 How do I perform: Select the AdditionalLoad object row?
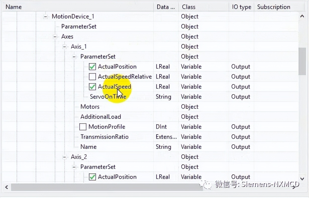[100, 117]
